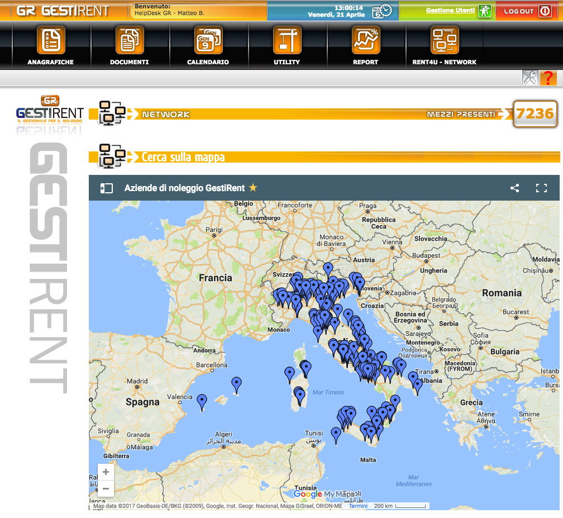Open the Calendario module icon
563x518 pixels.
208,40
